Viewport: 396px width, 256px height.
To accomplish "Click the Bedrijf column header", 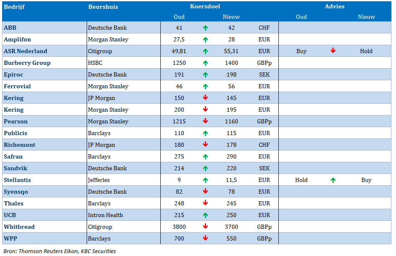I will [x=14, y=7].
